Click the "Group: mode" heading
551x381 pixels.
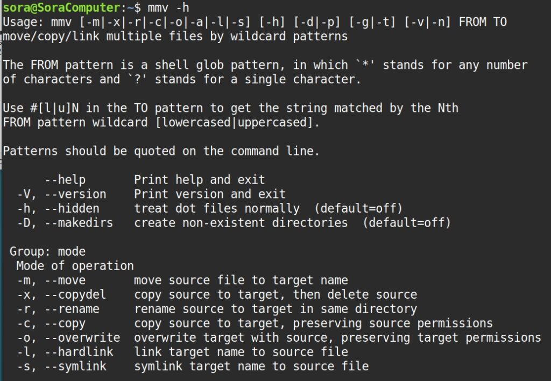[x=47, y=251]
